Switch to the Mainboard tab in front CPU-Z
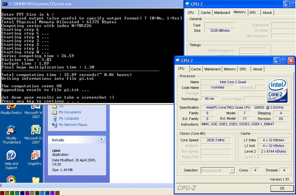The width and height of the screenshot is (296, 195). tap(212, 69)
